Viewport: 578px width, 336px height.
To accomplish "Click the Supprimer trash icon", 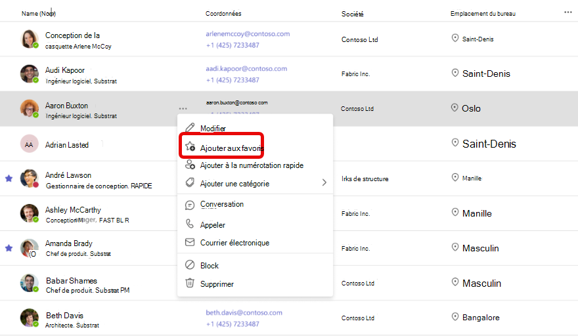I will 190,283.
